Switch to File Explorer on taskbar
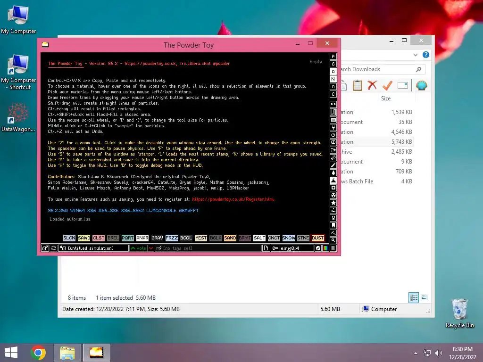 [67, 353]
